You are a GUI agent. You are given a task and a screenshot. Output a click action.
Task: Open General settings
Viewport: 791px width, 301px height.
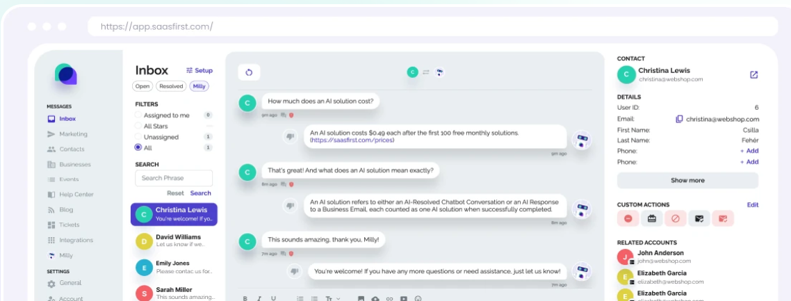(64, 284)
